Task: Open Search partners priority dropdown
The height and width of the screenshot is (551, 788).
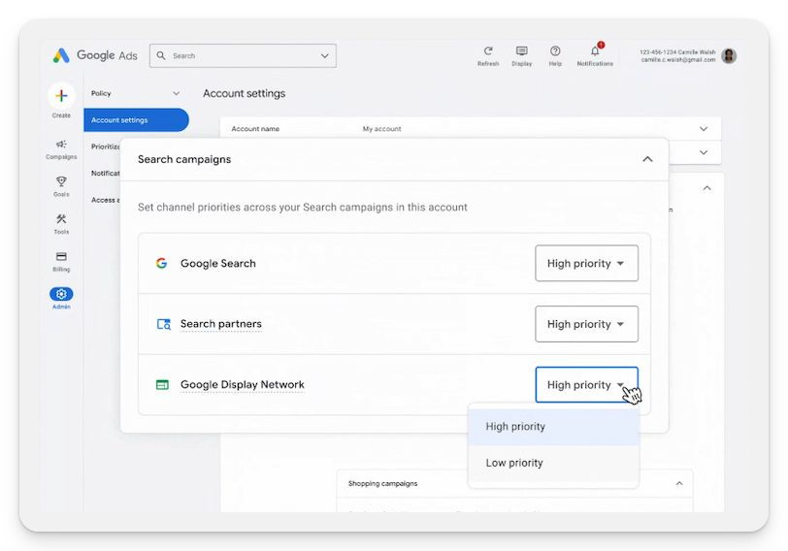Action: click(x=586, y=324)
